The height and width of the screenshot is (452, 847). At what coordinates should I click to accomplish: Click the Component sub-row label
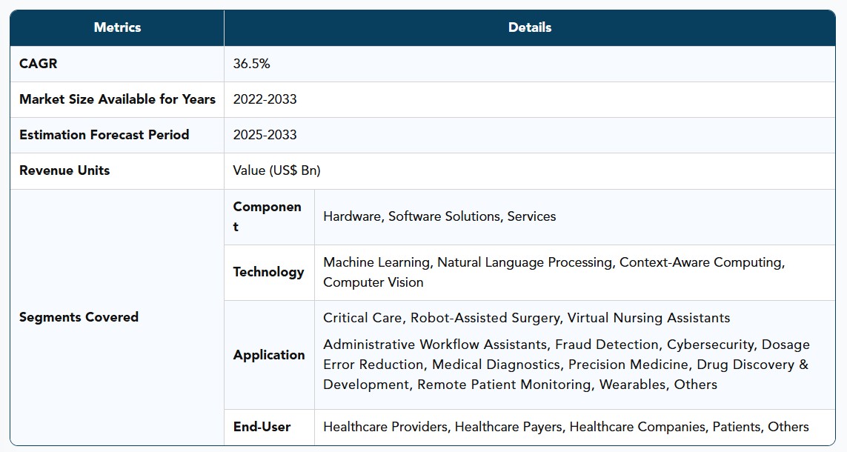click(x=267, y=216)
